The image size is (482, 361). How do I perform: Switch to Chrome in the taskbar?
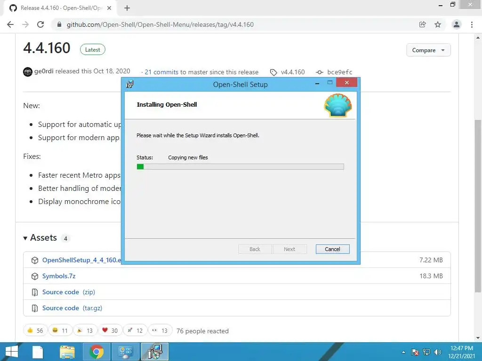click(96, 352)
